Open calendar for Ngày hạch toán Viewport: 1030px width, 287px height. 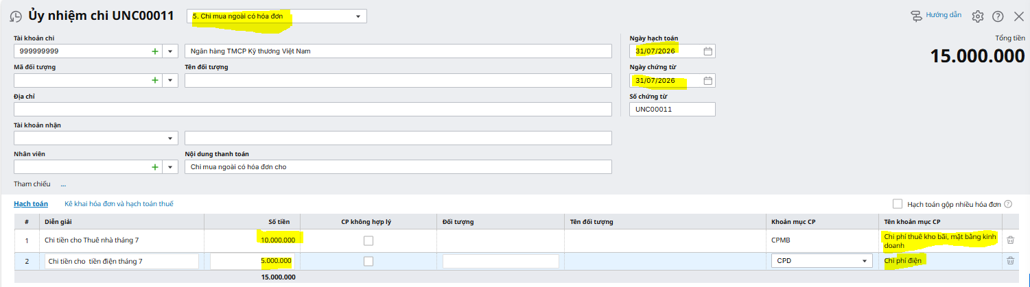pos(708,51)
